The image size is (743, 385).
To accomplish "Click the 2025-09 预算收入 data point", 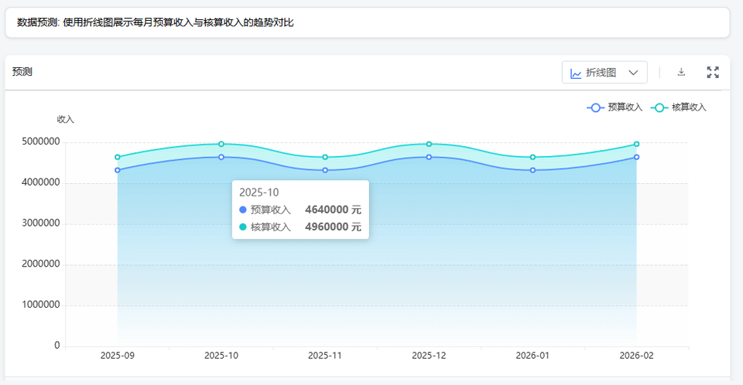I will [118, 170].
